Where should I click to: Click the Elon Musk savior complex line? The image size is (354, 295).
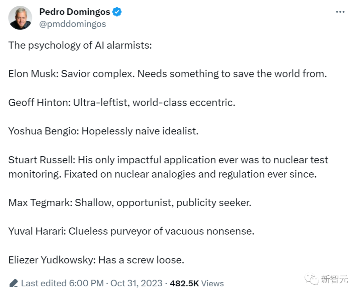[167, 73]
